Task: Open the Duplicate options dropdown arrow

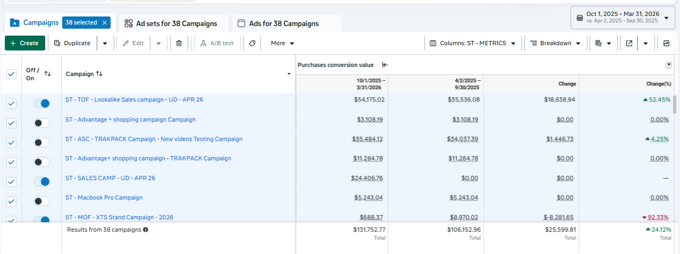Action: (x=105, y=44)
